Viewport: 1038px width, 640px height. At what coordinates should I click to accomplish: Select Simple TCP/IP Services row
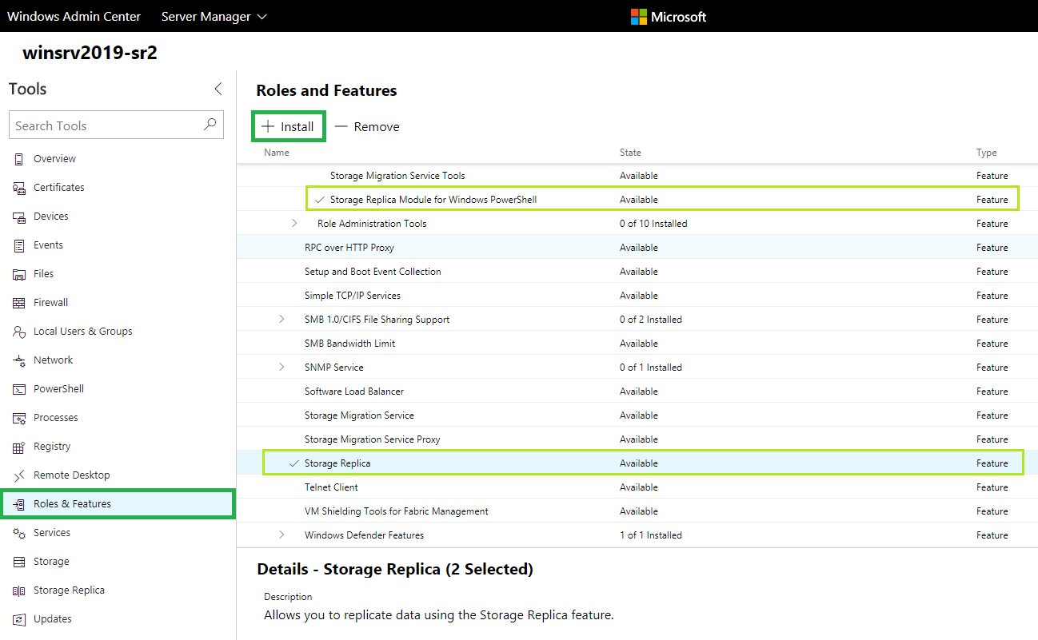pyautogui.click(x=637, y=296)
